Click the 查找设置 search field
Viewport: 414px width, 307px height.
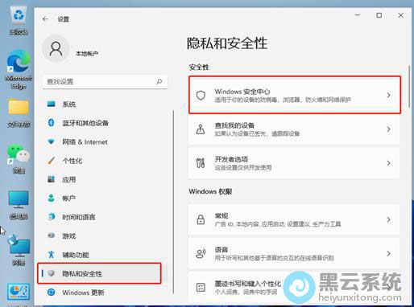pos(105,81)
